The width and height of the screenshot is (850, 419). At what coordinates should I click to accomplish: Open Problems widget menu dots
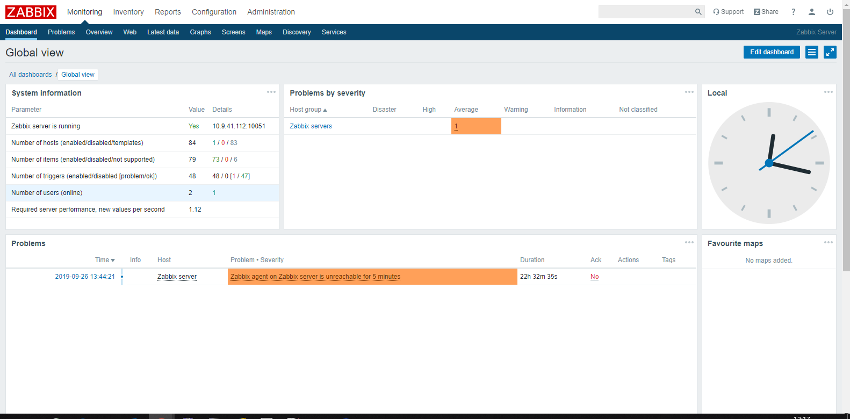689,242
